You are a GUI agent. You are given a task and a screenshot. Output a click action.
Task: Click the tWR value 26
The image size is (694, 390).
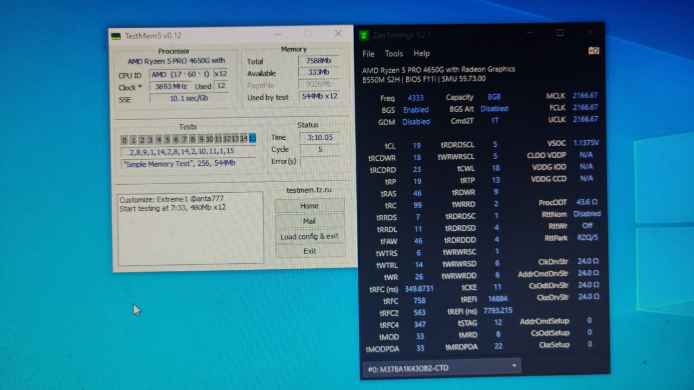pyautogui.click(x=419, y=277)
